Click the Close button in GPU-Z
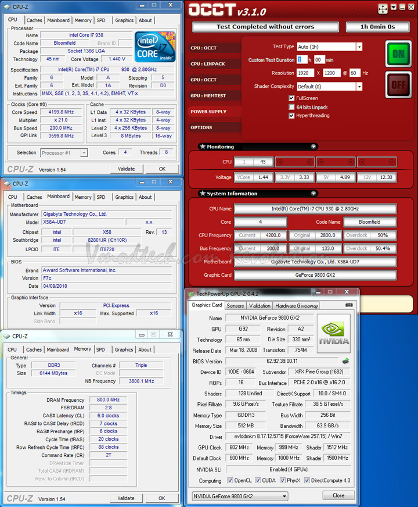 pos(338,495)
